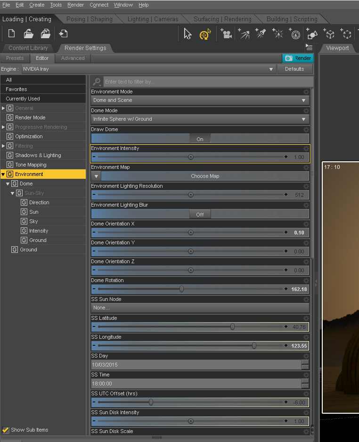This screenshot has height=442, width=359.
Task: Click the gear icon for Environment Intensity
Action: [306, 148]
